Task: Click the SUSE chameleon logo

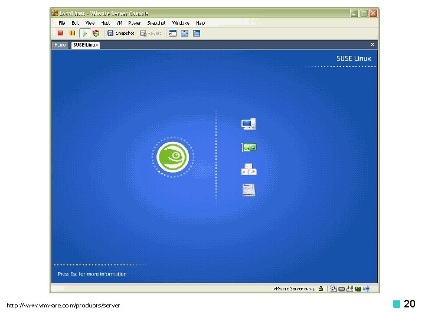Action: 172,157
